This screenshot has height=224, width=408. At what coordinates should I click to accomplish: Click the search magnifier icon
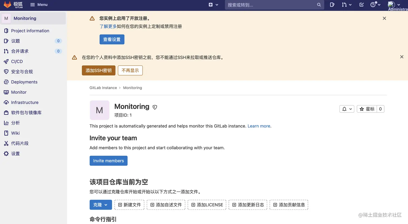pyautogui.click(x=319, y=5)
